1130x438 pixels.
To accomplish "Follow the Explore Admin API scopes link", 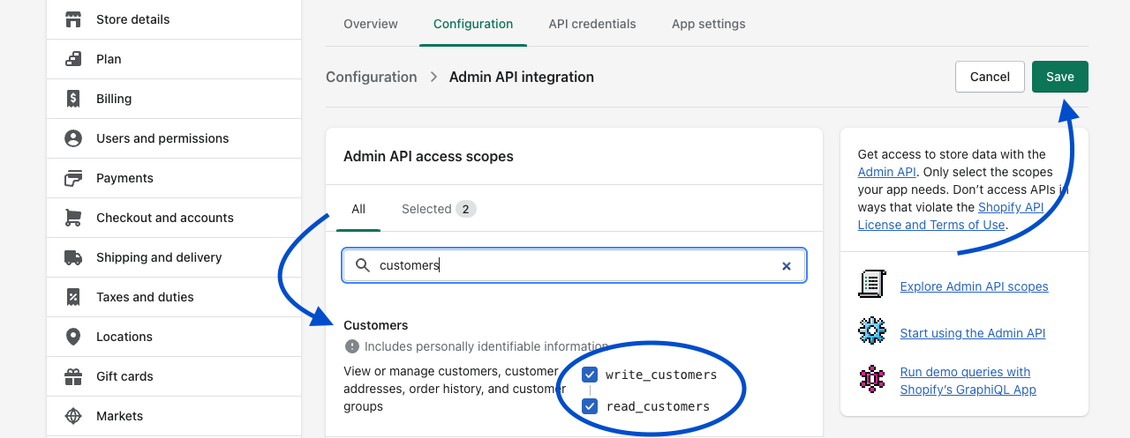I will pyautogui.click(x=974, y=286).
